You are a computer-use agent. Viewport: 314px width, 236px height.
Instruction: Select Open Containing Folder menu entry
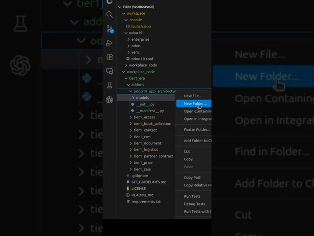coord(194,111)
